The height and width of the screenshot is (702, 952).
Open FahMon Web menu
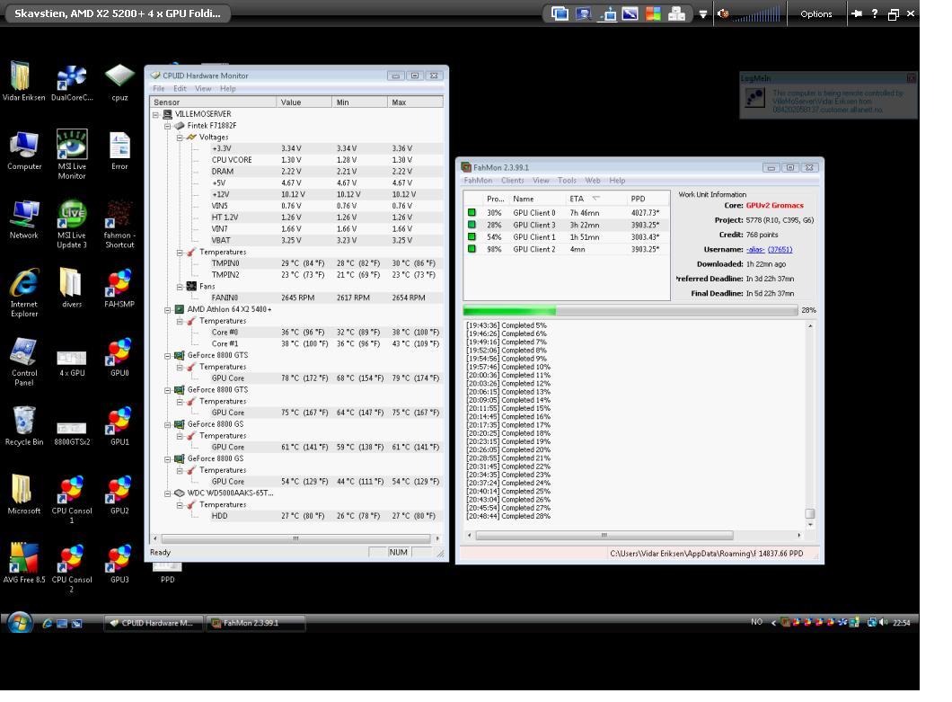click(x=593, y=181)
